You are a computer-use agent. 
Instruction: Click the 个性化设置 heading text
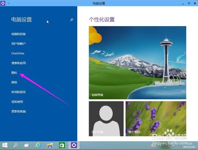pos(102,19)
